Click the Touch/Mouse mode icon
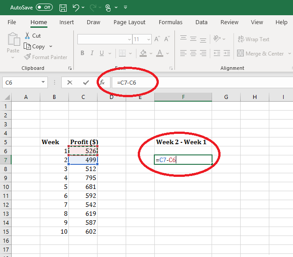The height and width of the screenshot is (257, 293). (x=108, y=8)
